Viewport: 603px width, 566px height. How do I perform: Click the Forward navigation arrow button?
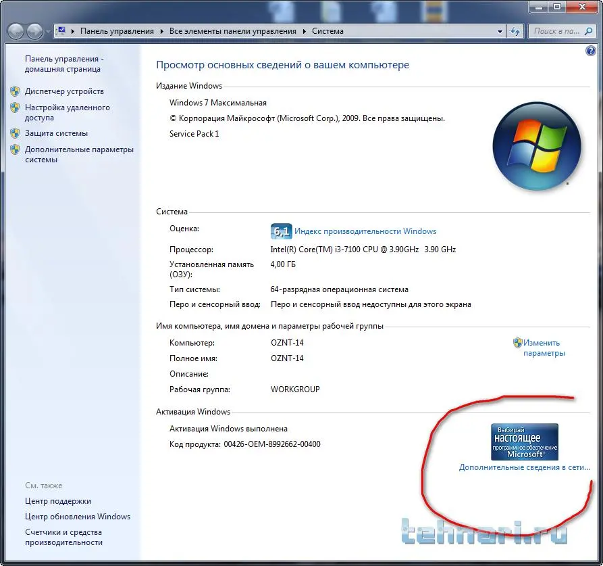tap(34, 31)
